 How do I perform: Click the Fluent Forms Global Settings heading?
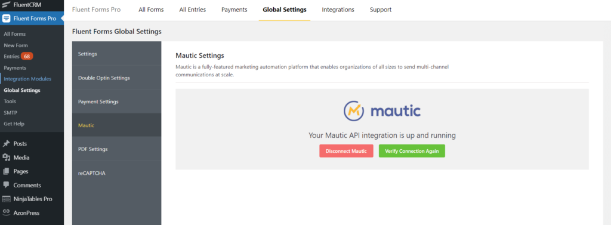(x=117, y=31)
